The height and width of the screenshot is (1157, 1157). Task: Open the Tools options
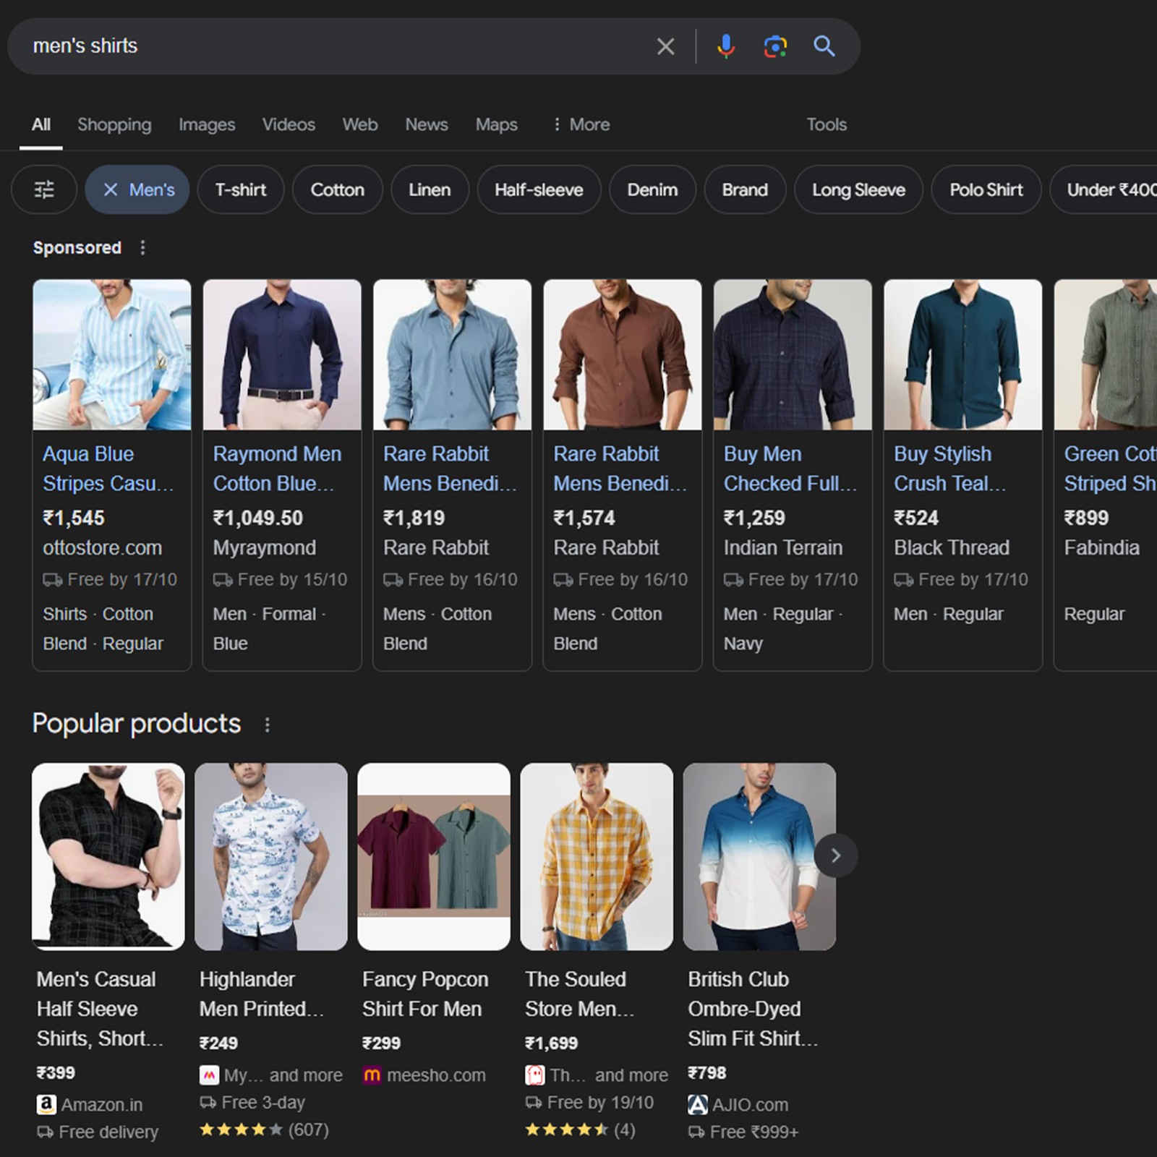tap(827, 124)
